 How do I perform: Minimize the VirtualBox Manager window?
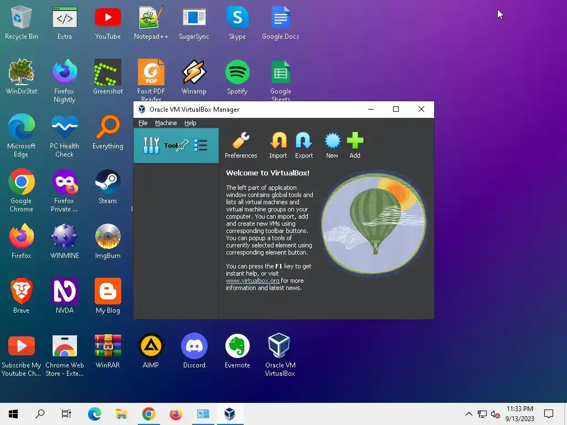coord(371,109)
